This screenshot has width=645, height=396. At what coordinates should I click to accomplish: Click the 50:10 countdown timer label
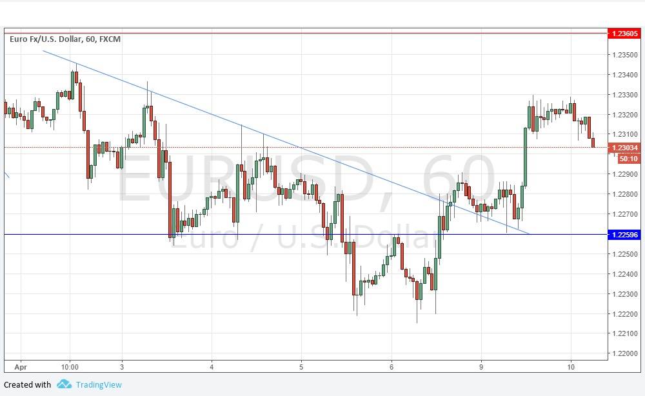628,159
